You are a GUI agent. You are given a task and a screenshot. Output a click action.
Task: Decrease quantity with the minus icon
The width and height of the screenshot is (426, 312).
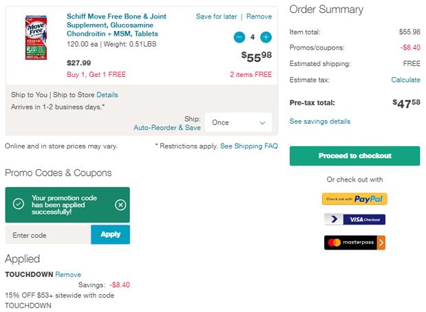(239, 37)
